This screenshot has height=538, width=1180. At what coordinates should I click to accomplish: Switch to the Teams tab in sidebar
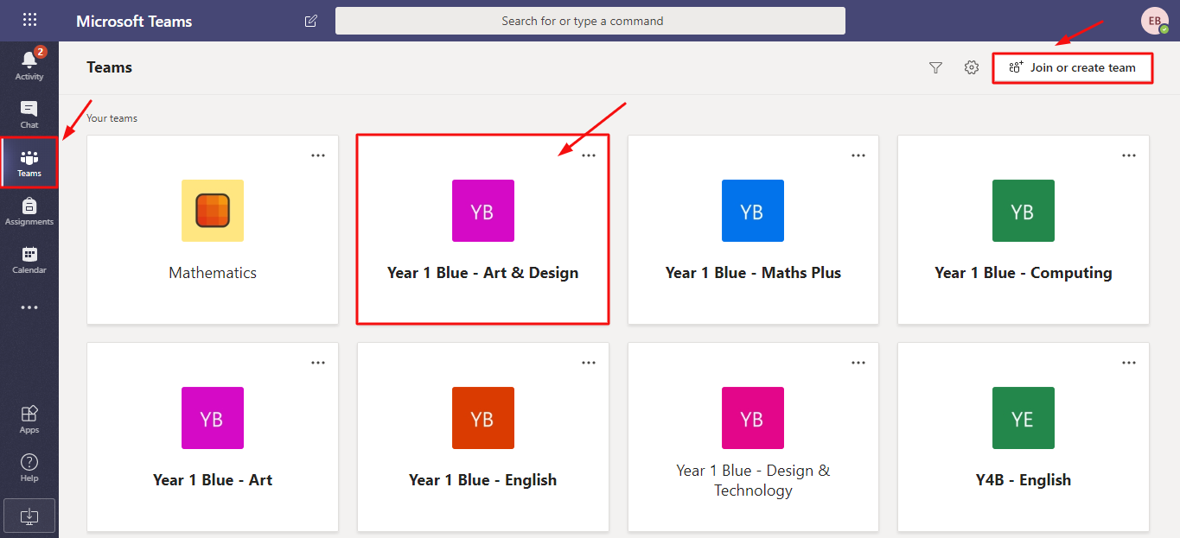29,161
